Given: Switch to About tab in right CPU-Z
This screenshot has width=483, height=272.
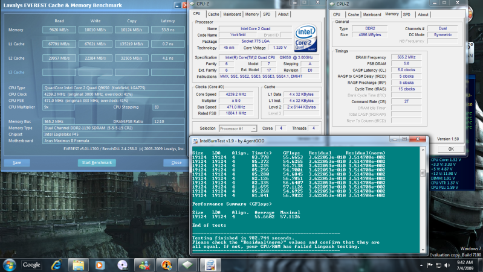Looking at the screenshot, I should coord(423,14).
